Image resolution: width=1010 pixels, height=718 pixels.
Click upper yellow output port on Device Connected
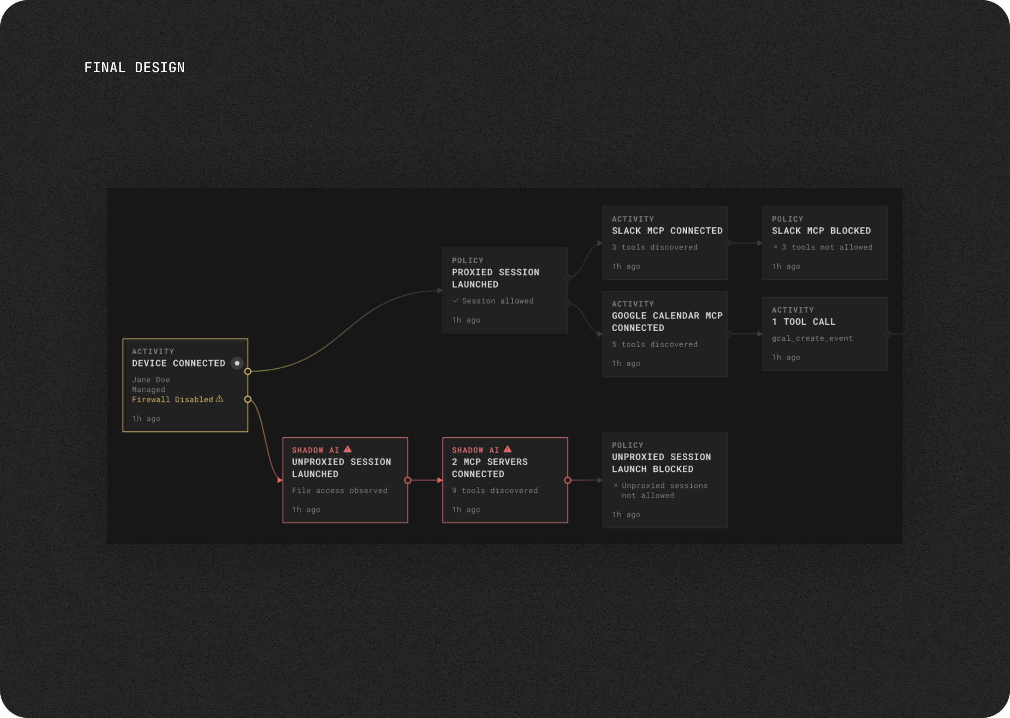click(248, 372)
